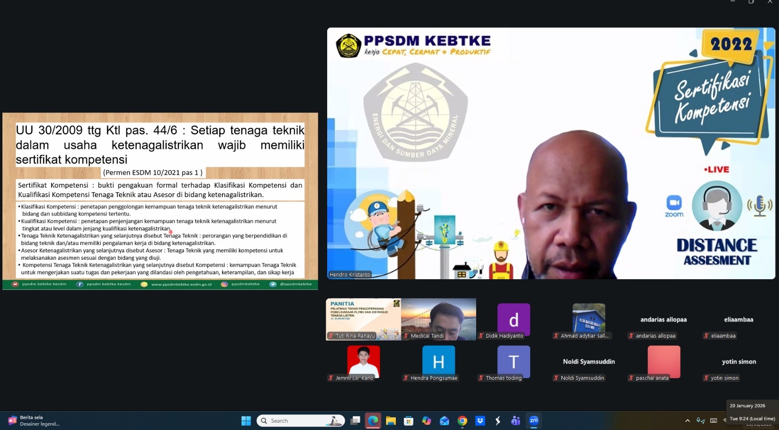Image resolution: width=779 pixels, height=430 pixels.
Task: Expand the hidden system tray icons
Action: point(687,421)
